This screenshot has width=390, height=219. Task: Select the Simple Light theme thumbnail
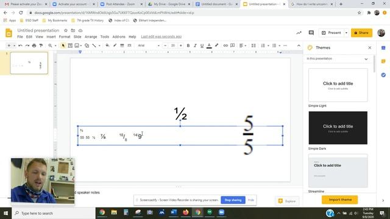338,85
